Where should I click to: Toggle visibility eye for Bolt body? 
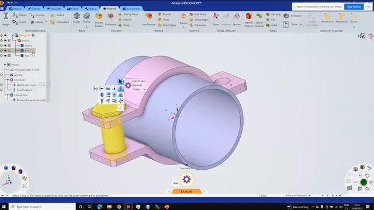click(x=5, y=51)
